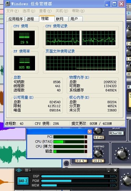Click the UAD meter diamond logo icon
The image size is (131, 191).
pos(19,170)
